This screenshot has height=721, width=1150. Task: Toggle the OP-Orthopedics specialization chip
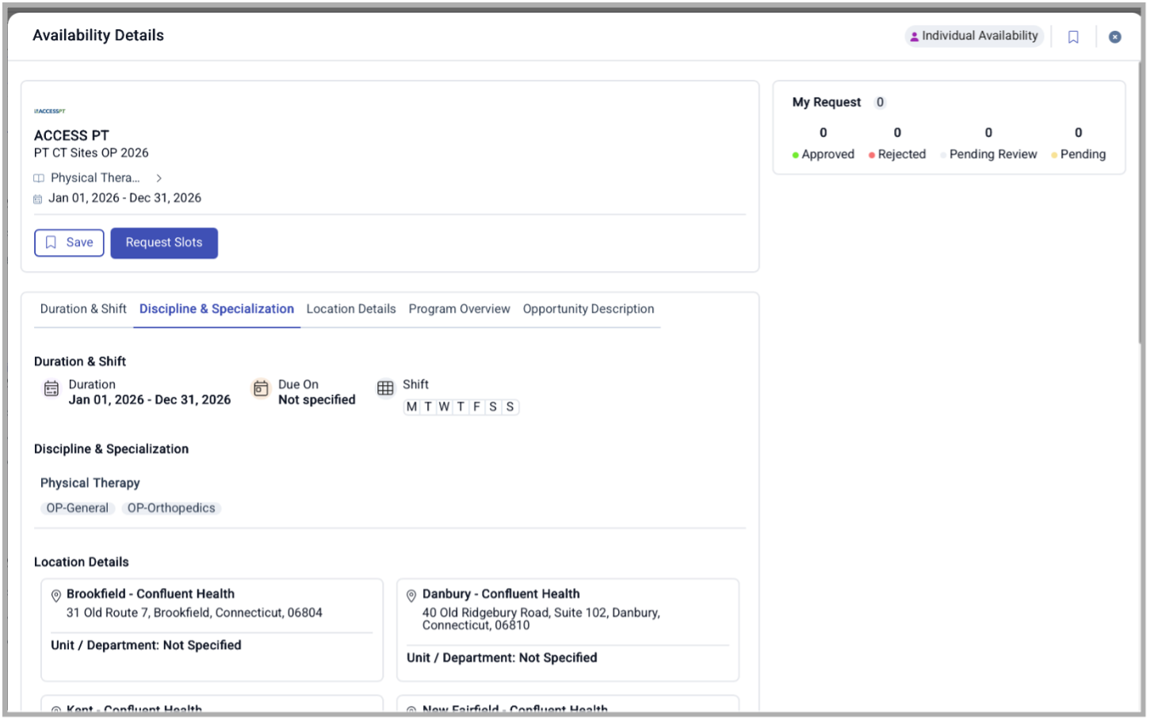tap(171, 508)
